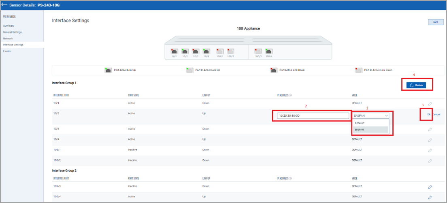Click info icon next to IP Address
This screenshot has height=203, width=447.
point(291,96)
